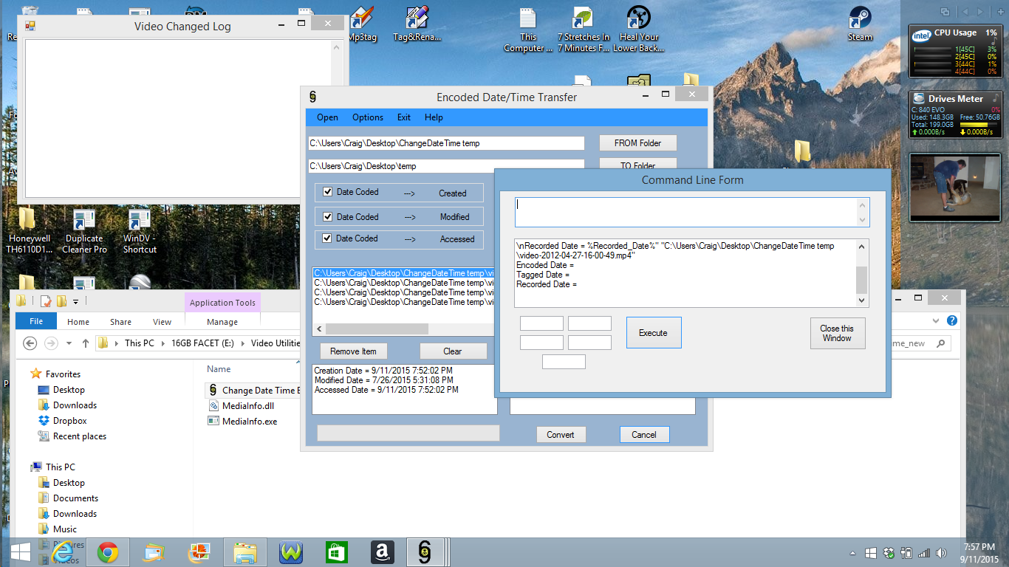This screenshot has height=567, width=1009.
Task: Click the volume speaker icon in the tray
Action: pyautogui.click(x=941, y=553)
